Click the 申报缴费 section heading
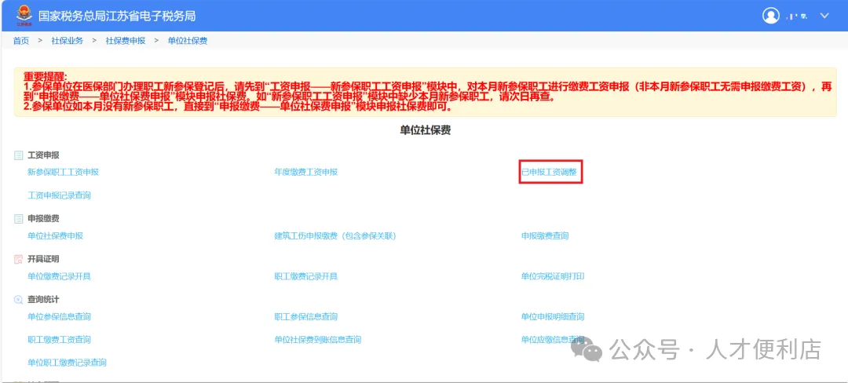The height and width of the screenshot is (383, 848). 43,219
